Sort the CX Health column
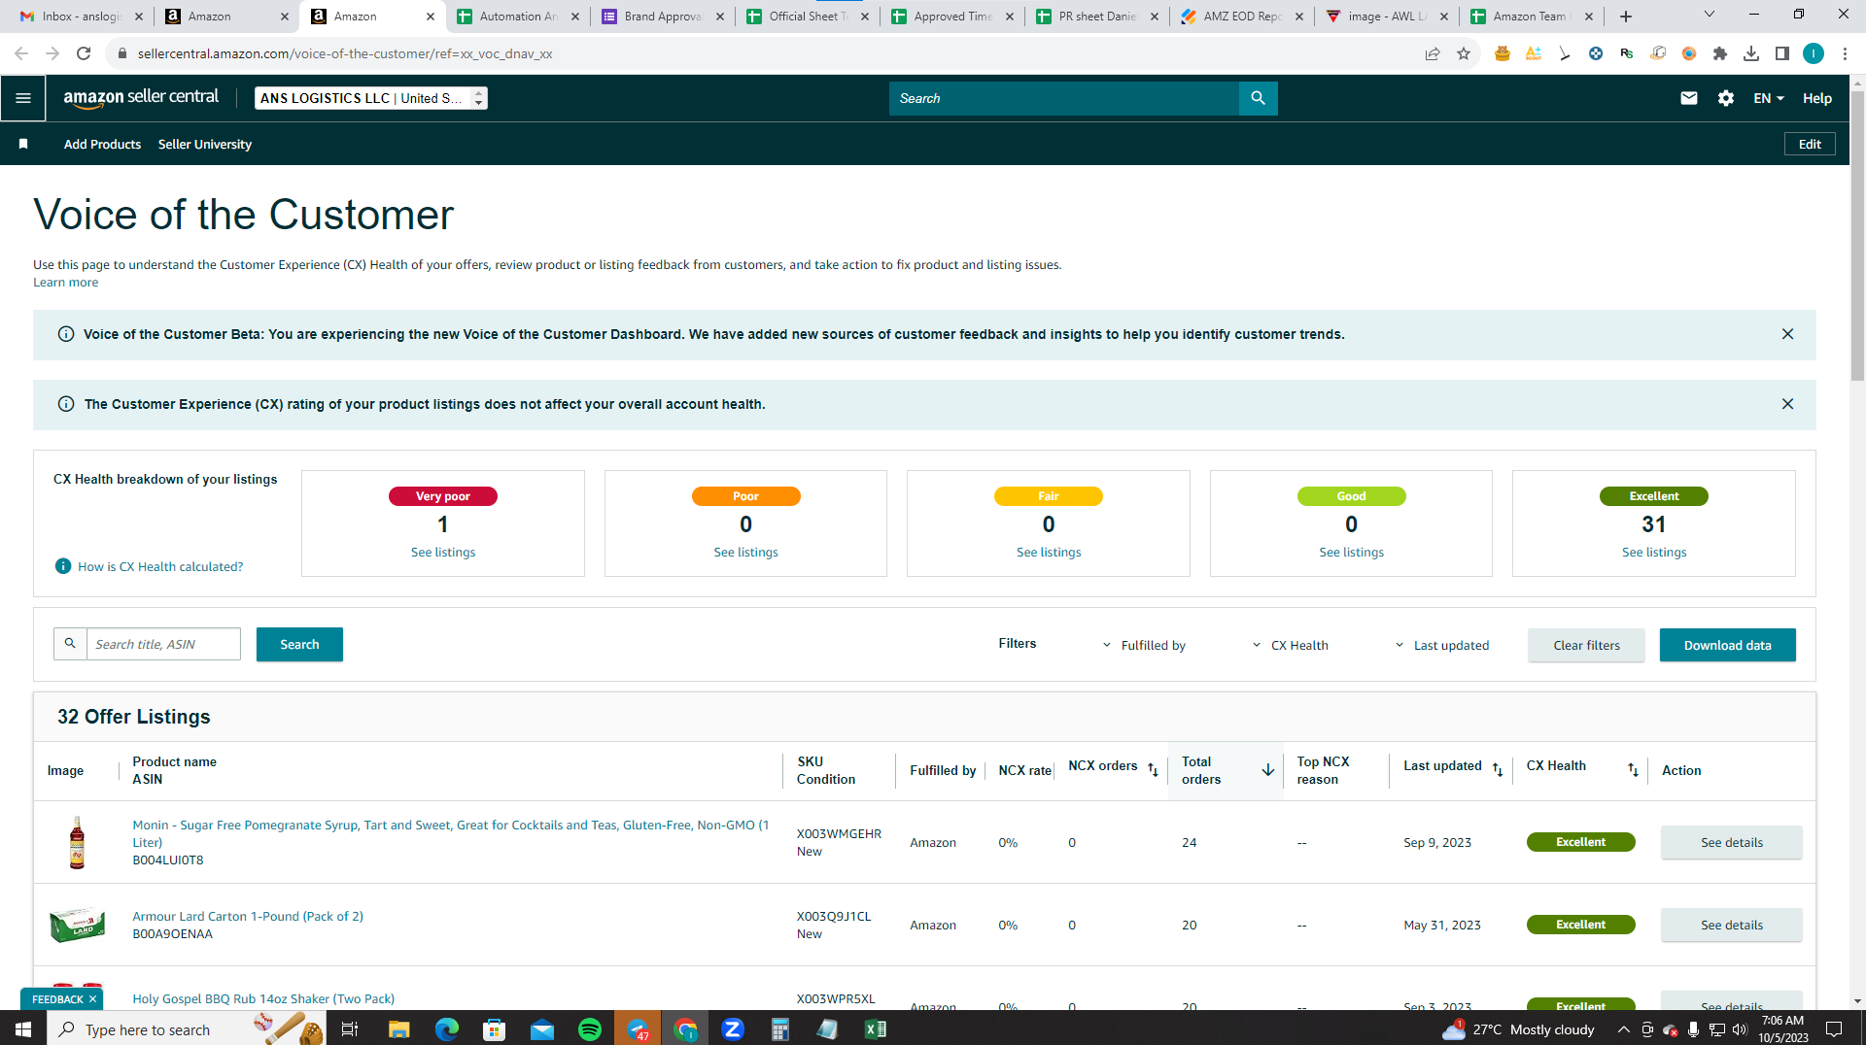Viewport: 1866px width, 1045px height. tap(1633, 769)
